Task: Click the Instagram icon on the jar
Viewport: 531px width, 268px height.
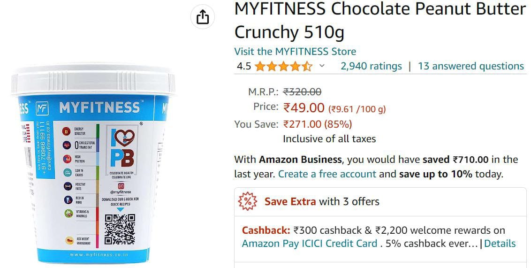Action: (121, 185)
